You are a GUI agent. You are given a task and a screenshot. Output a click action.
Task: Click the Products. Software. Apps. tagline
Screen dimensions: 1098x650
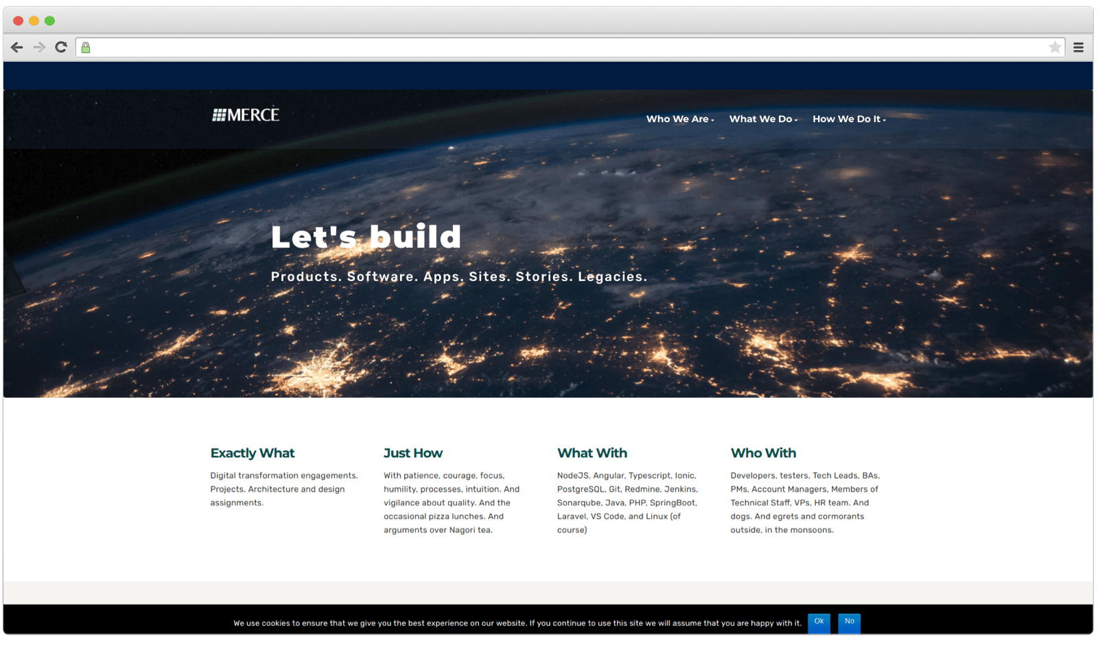(x=459, y=276)
